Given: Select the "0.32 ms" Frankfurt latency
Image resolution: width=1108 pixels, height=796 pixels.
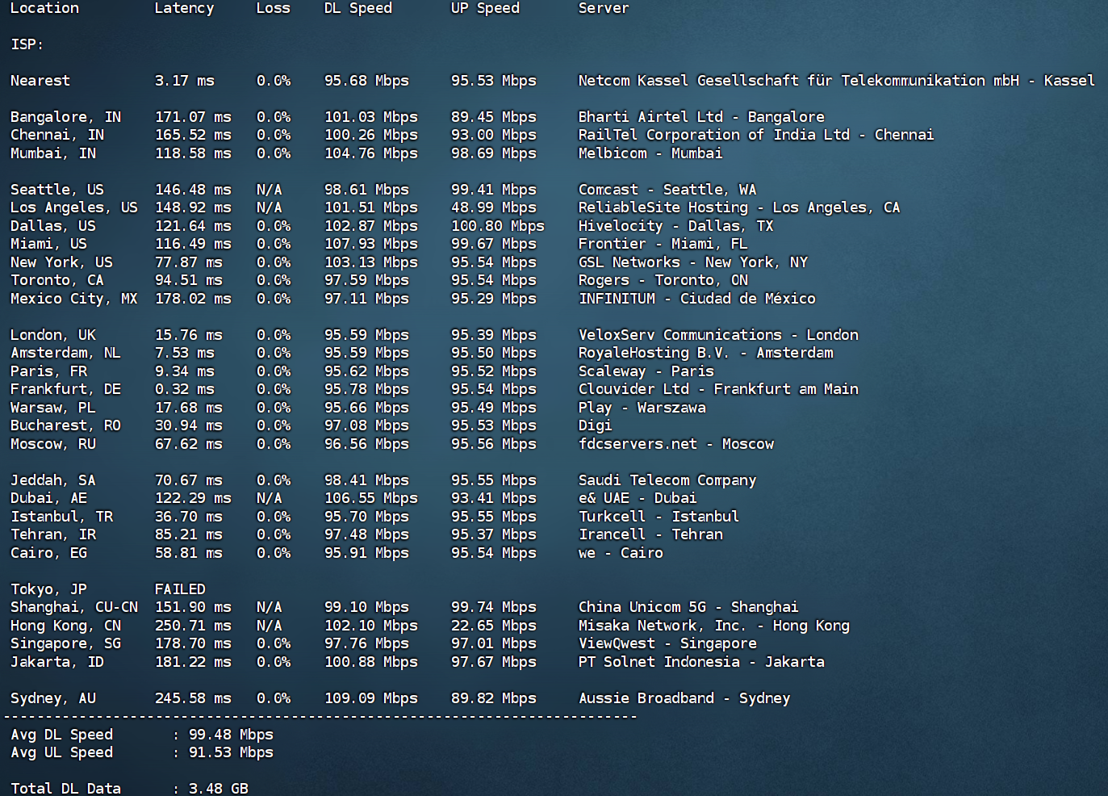Looking at the screenshot, I should coord(185,389).
